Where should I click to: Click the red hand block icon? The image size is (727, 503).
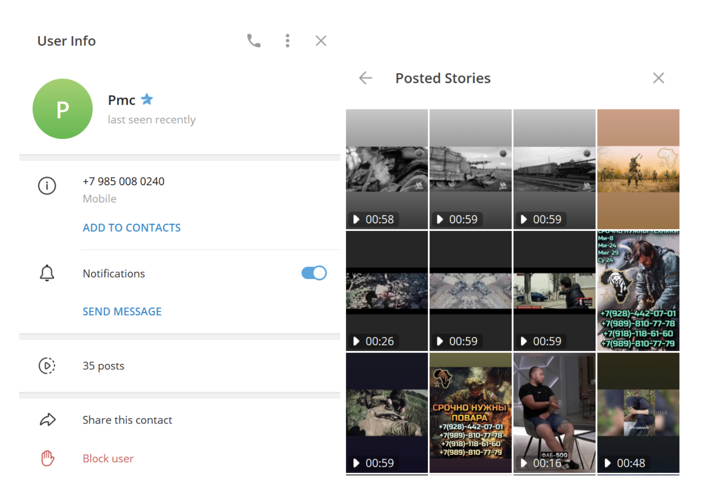click(x=48, y=458)
